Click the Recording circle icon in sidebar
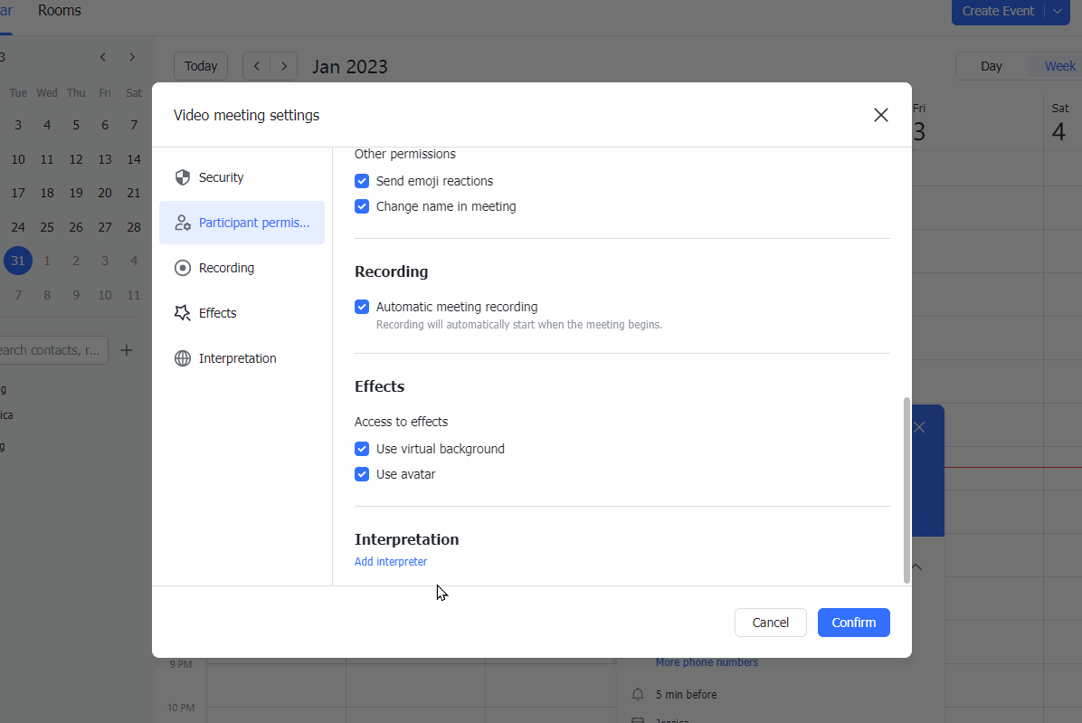 point(183,268)
